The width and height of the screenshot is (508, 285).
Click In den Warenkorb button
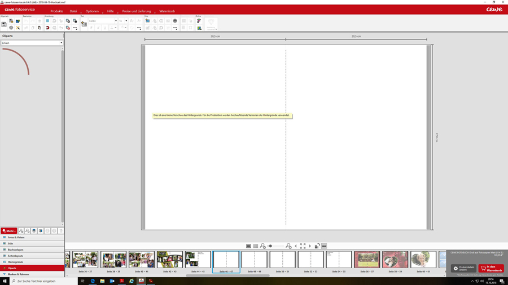tap(491, 269)
